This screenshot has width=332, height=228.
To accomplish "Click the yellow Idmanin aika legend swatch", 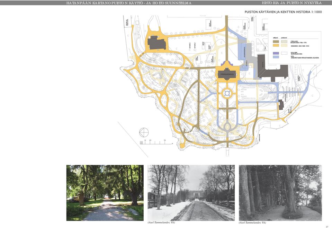I will tap(276, 46).
